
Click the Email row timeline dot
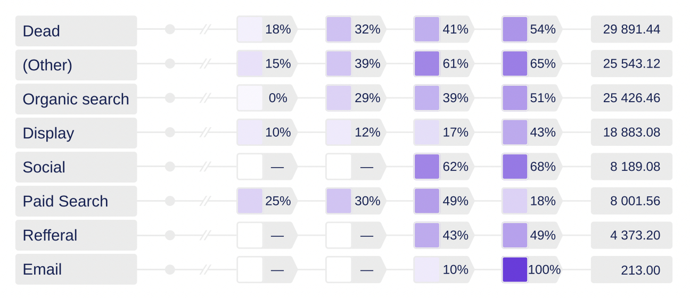170,269
